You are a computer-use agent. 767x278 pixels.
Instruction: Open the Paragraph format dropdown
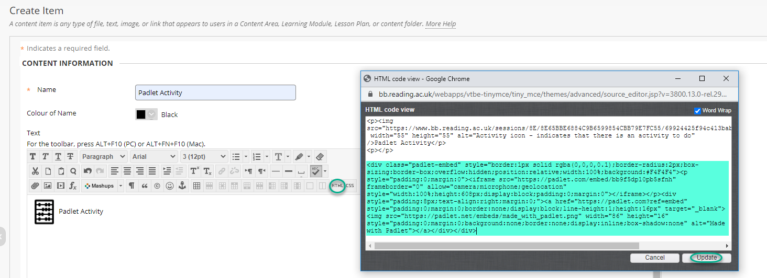click(x=104, y=156)
